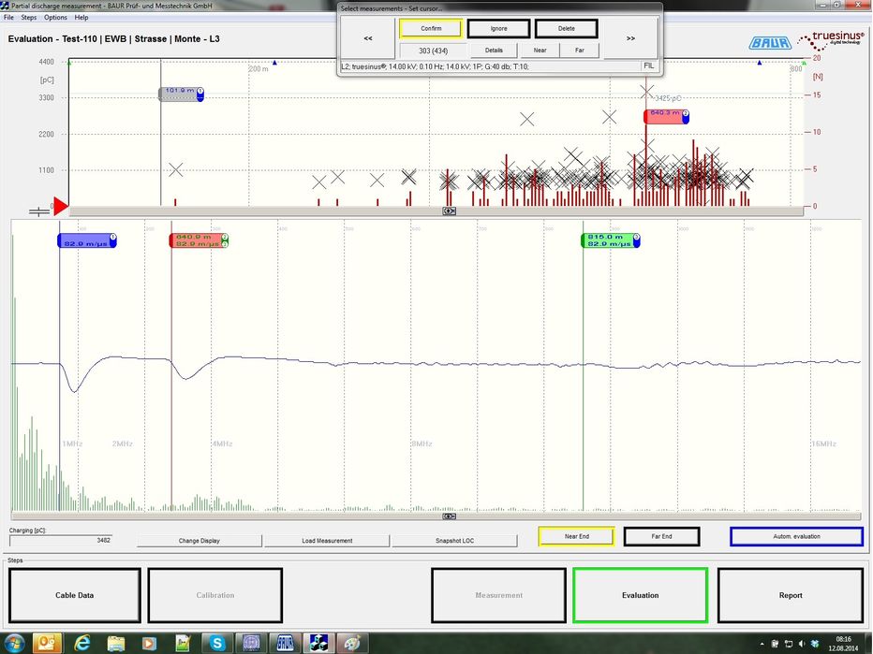Image resolution: width=873 pixels, height=654 pixels.
Task: Open the File menu
Action: click(8, 17)
